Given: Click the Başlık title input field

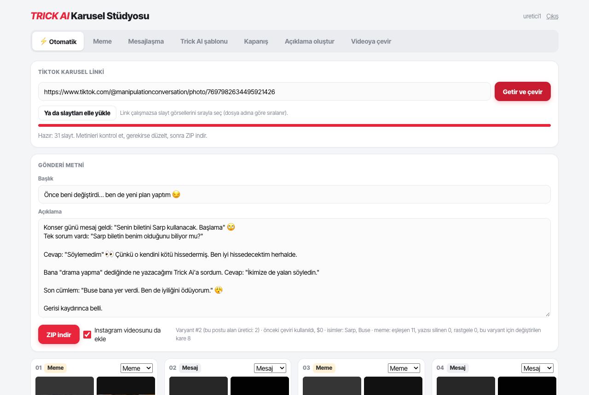Looking at the screenshot, I should (x=294, y=194).
